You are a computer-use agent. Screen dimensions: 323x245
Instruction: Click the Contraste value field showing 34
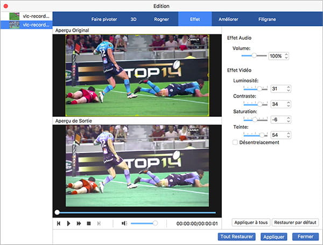(278, 104)
